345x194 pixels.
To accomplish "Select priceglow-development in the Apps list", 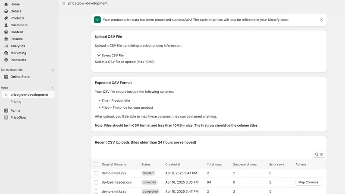I will 29,94.
